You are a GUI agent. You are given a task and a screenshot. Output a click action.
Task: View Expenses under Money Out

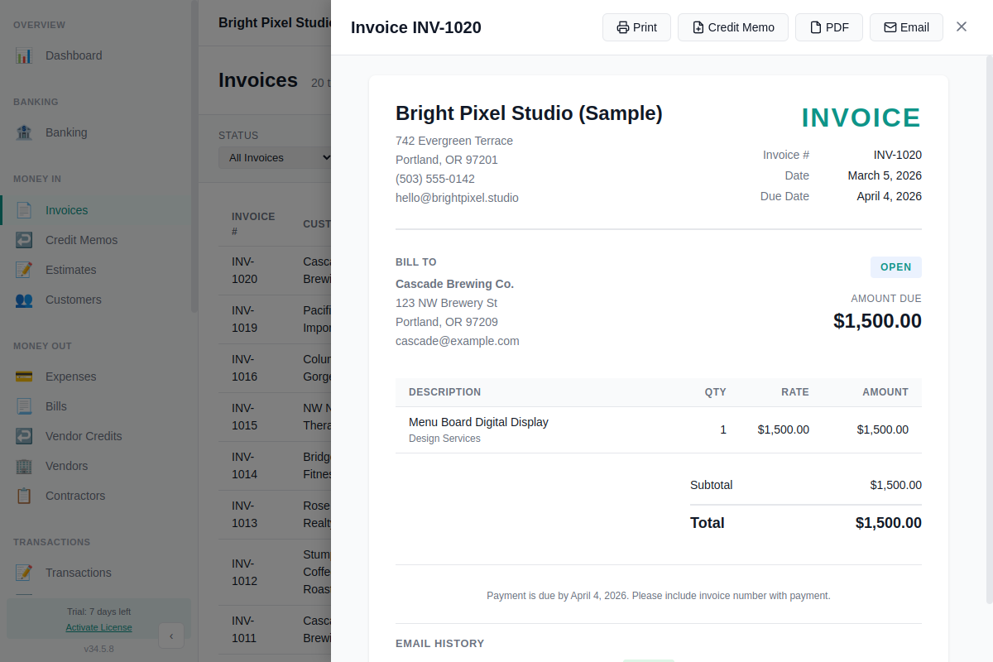pos(69,377)
